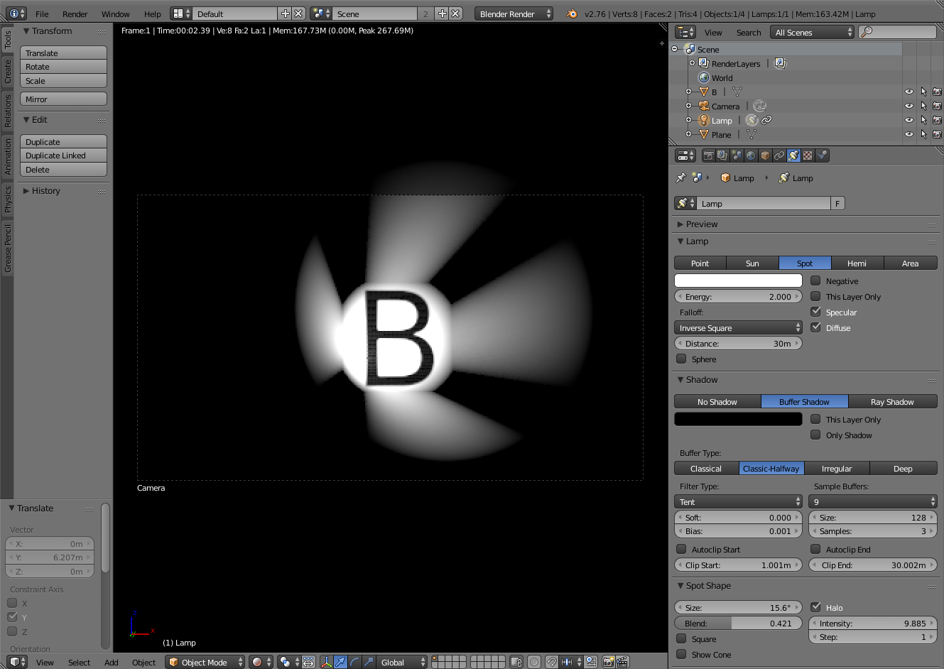Open the Object properties tab (orange cube)
This screenshot has width=944, height=669.
coord(765,156)
